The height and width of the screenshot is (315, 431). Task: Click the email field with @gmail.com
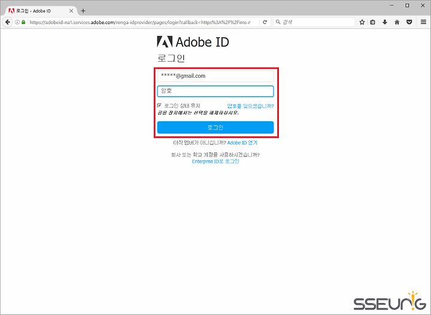(x=215, y=76)
